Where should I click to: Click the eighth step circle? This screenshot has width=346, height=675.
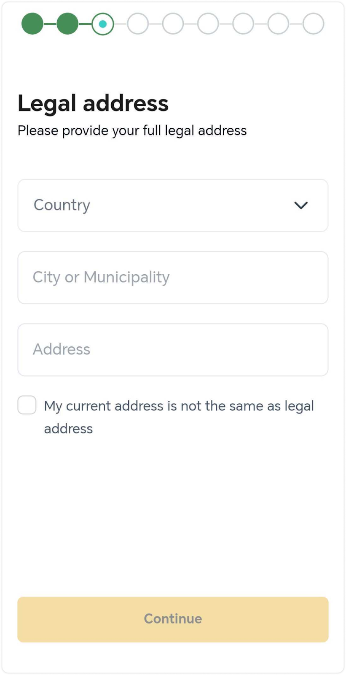click(278, 24)
